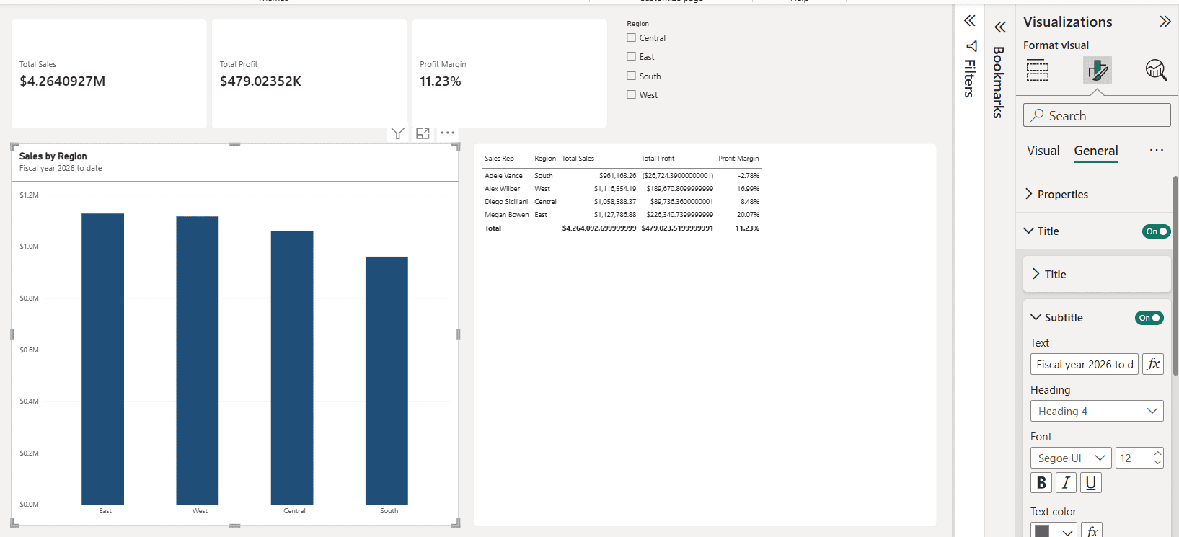Open the chart header's more options ellipsis

tap(448, 133)
